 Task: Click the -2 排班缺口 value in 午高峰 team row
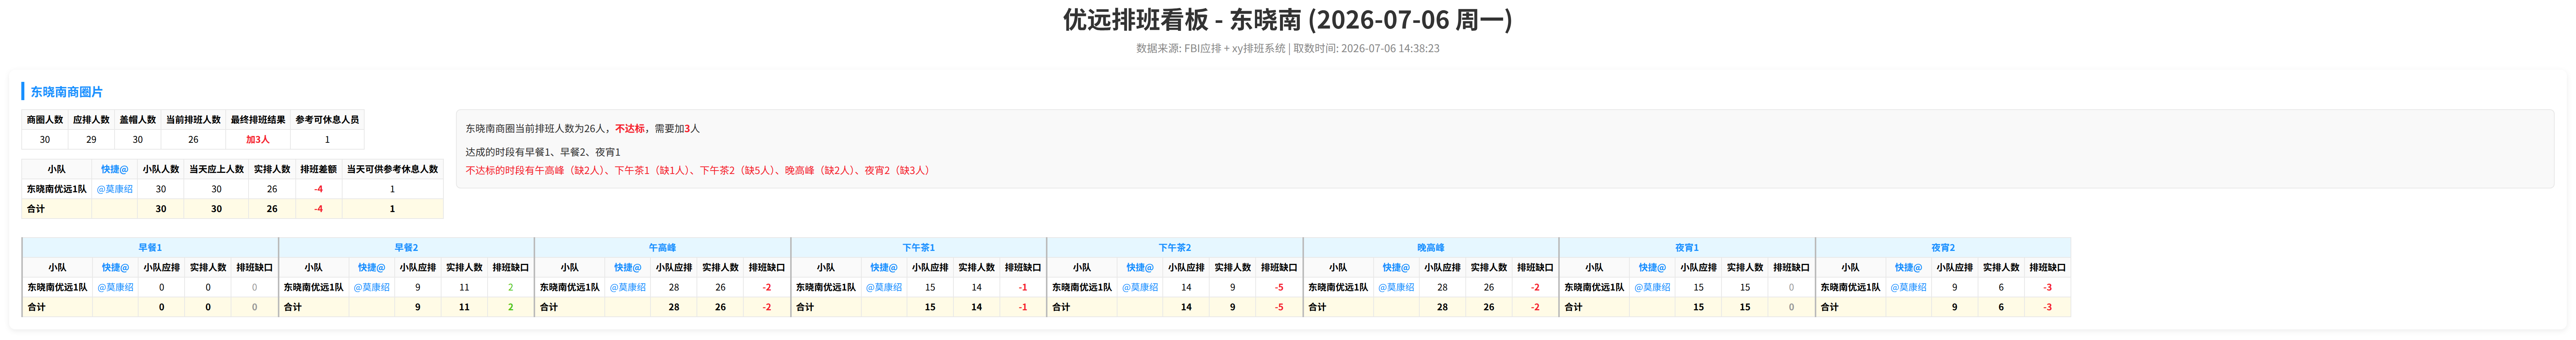766,287
